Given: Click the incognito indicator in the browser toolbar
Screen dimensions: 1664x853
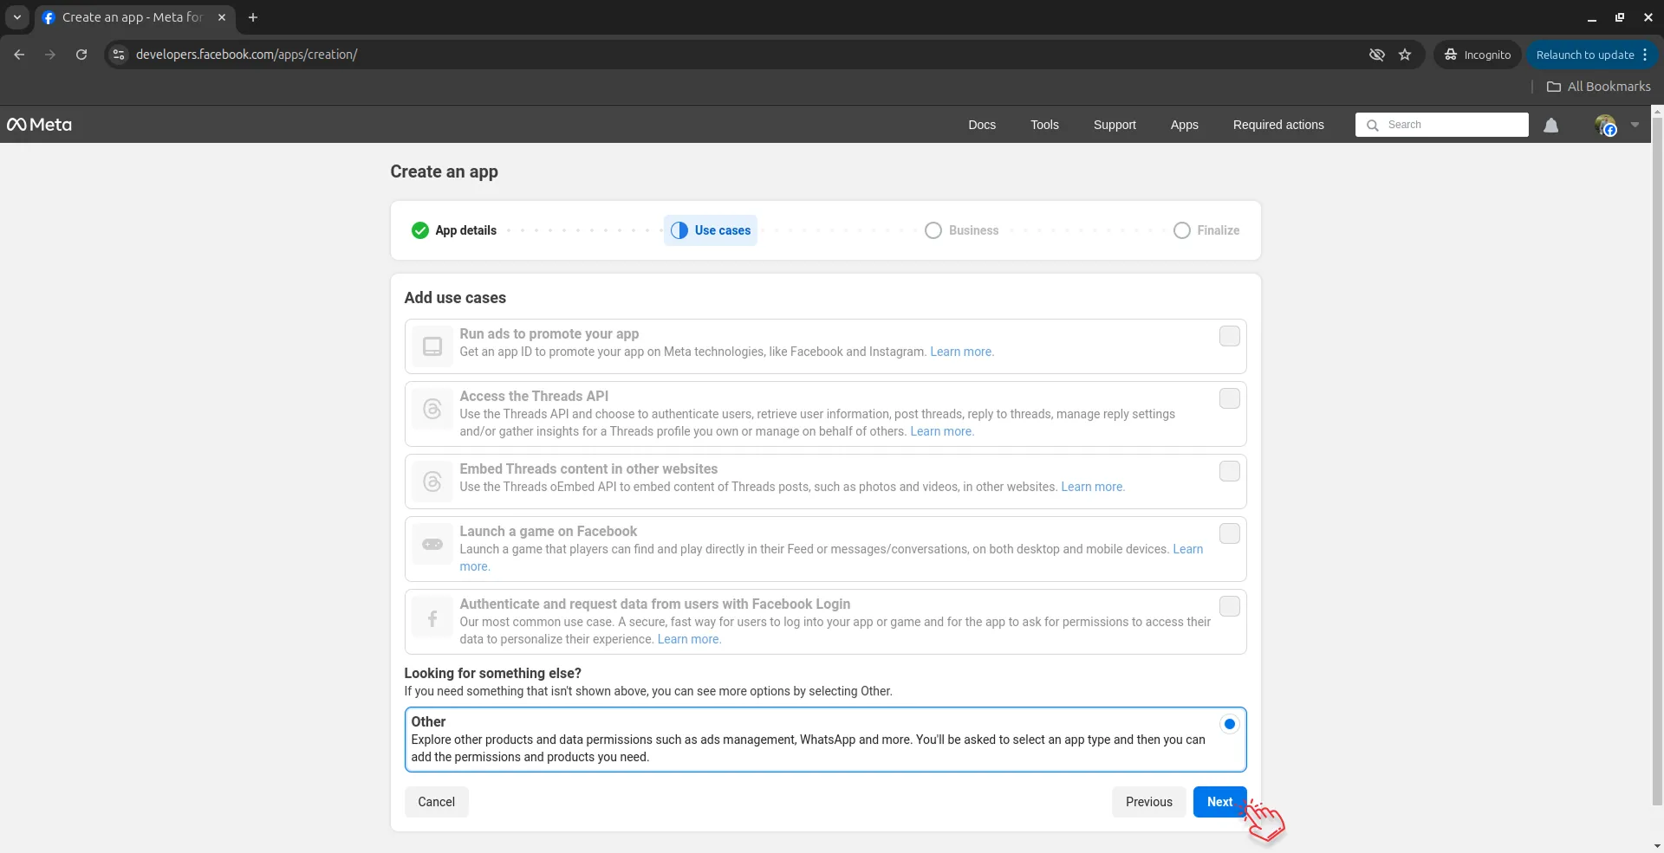Looking at the screenshot, I should point(1477,54).
